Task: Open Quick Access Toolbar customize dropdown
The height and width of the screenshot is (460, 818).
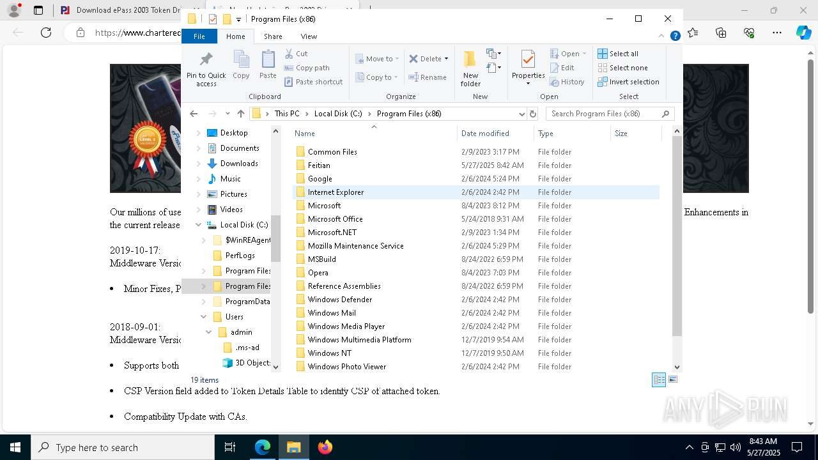Action: (238, 19)
